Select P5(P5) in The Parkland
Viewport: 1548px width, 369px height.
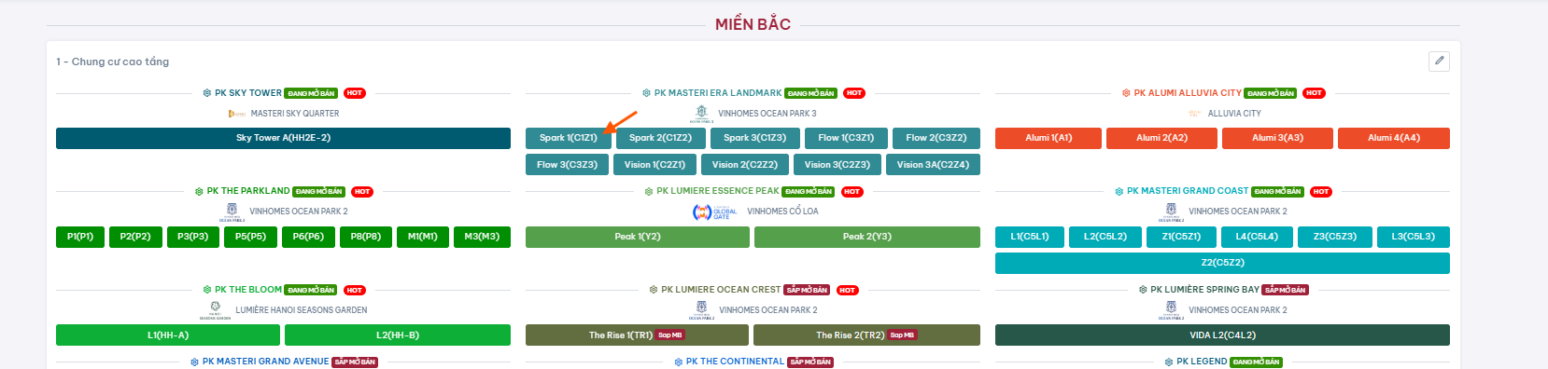coord(250,237)
